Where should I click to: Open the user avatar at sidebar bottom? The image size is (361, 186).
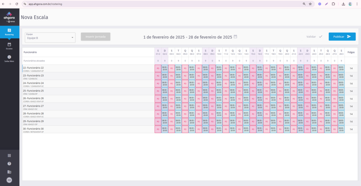9,180
